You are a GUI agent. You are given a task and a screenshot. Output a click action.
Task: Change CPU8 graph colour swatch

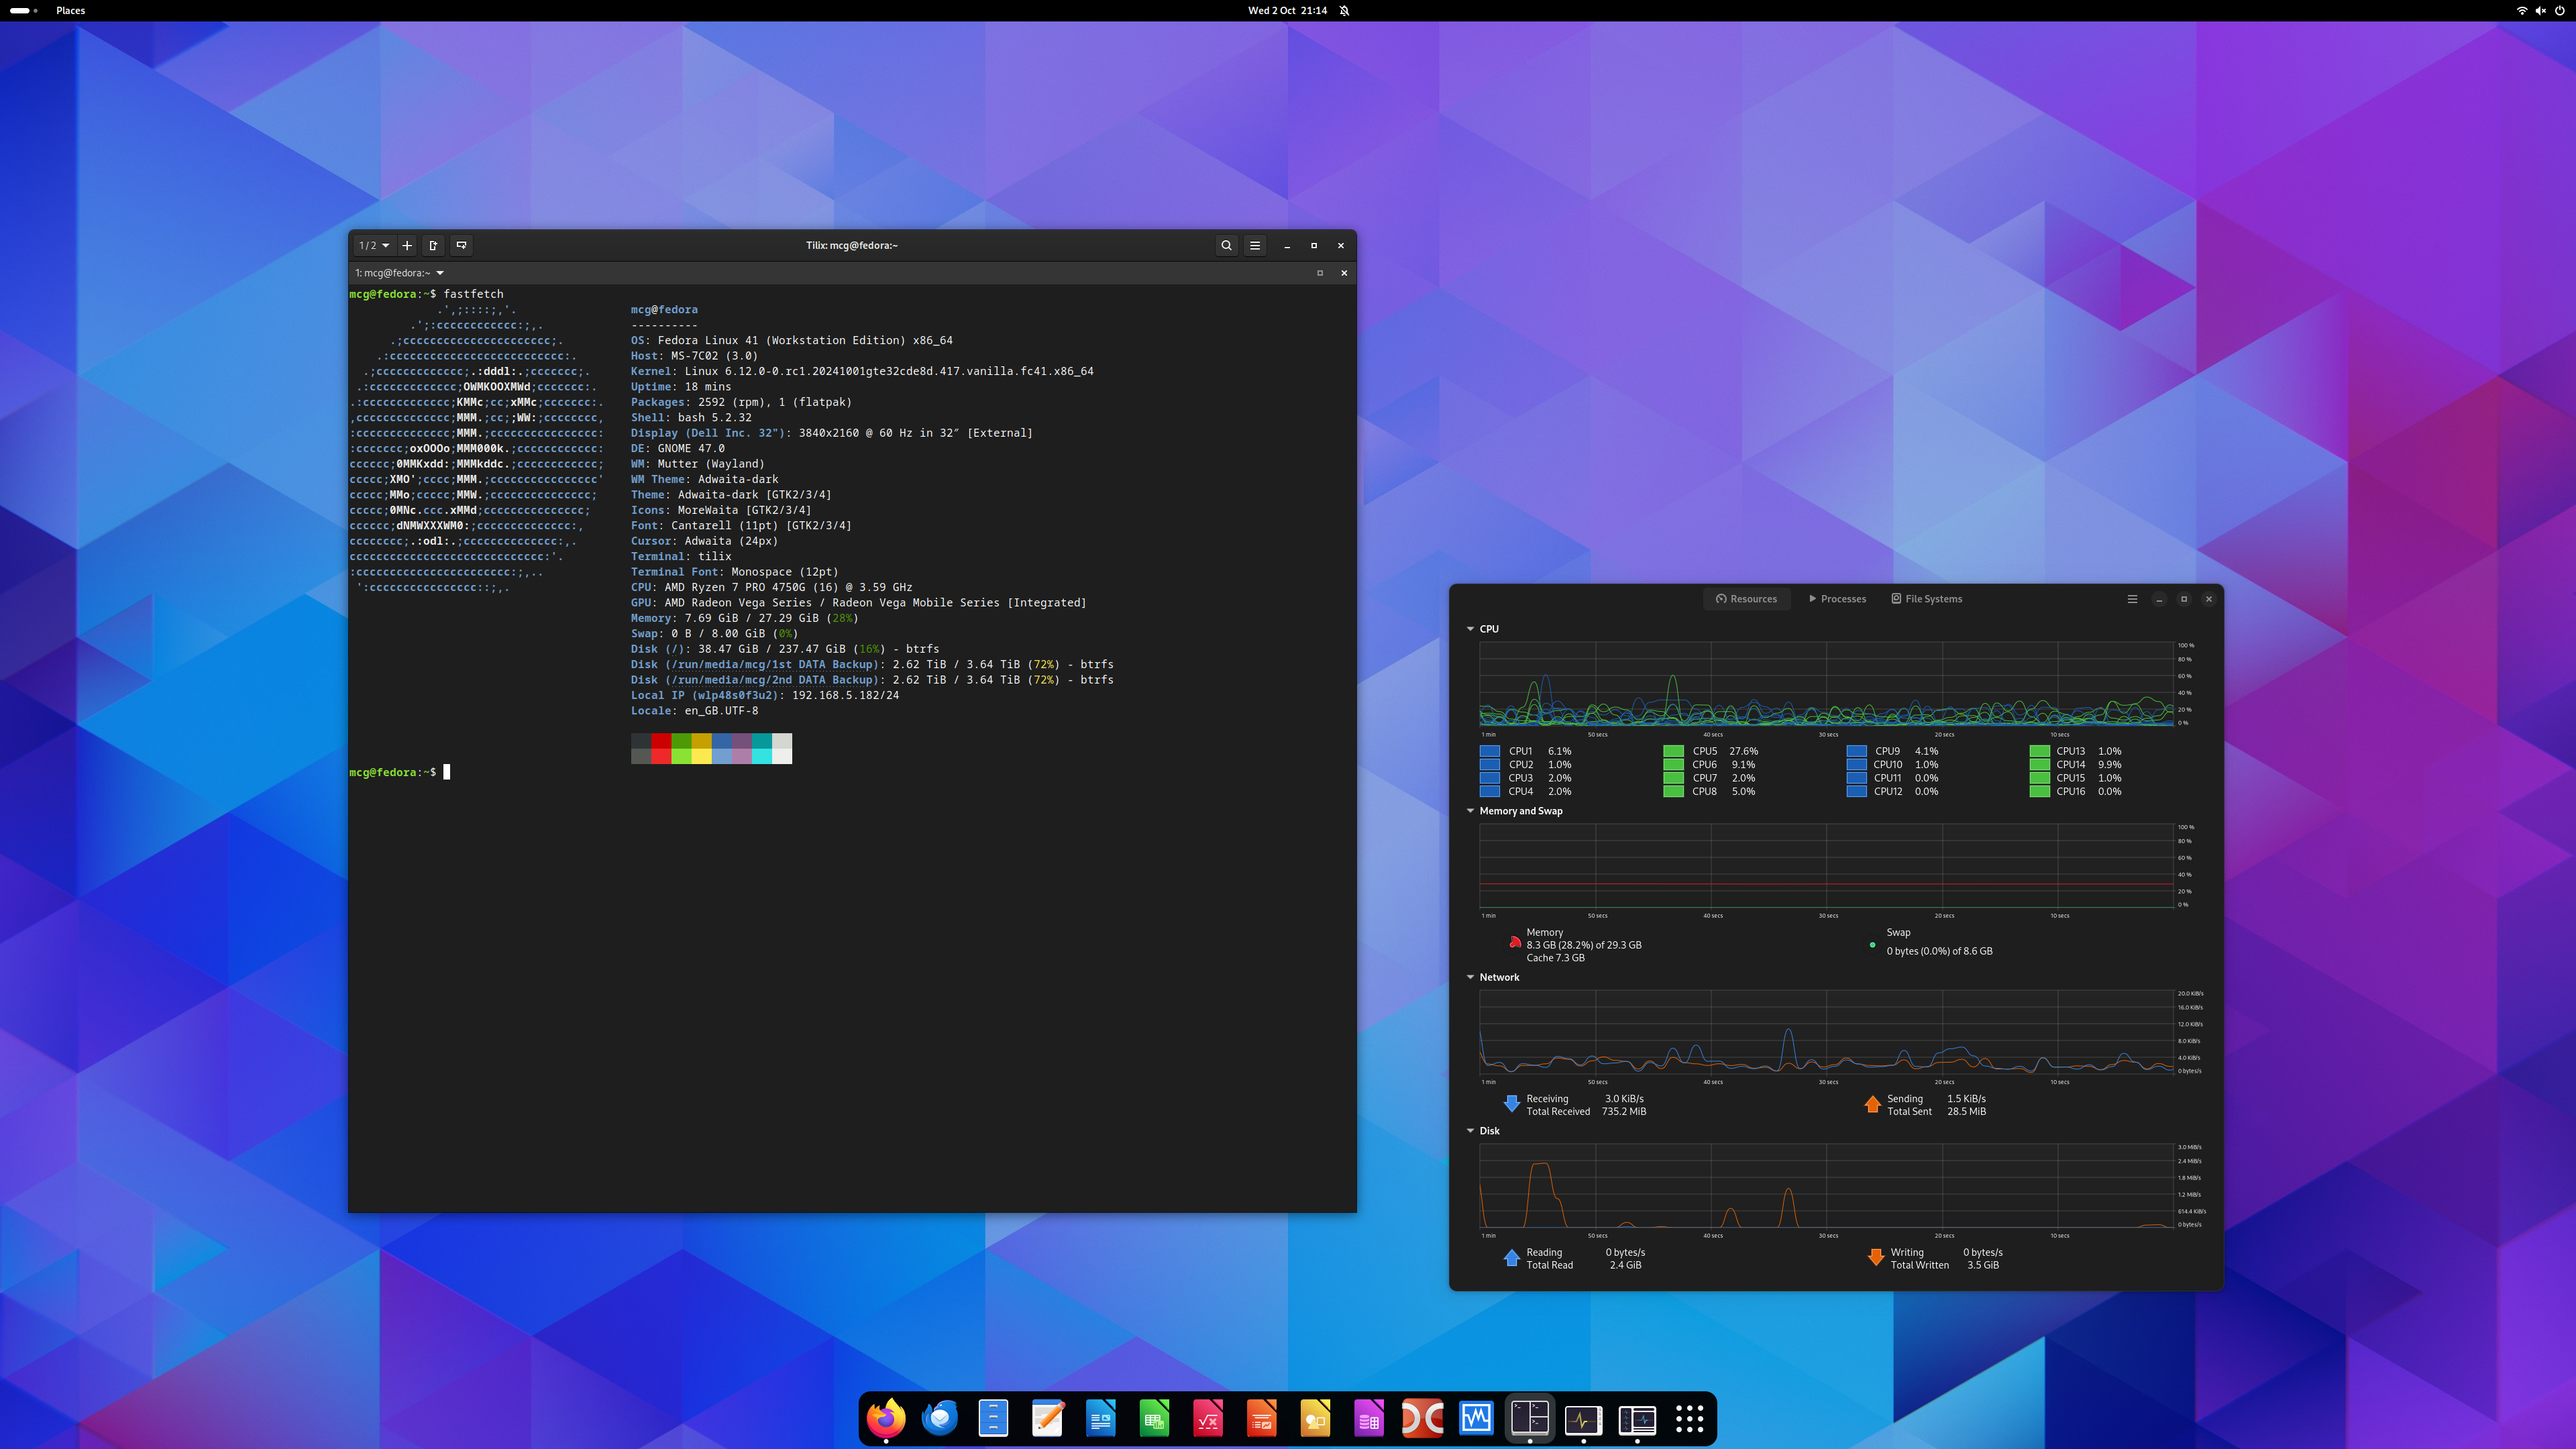pyautogui.click(x=1673, y=791)
